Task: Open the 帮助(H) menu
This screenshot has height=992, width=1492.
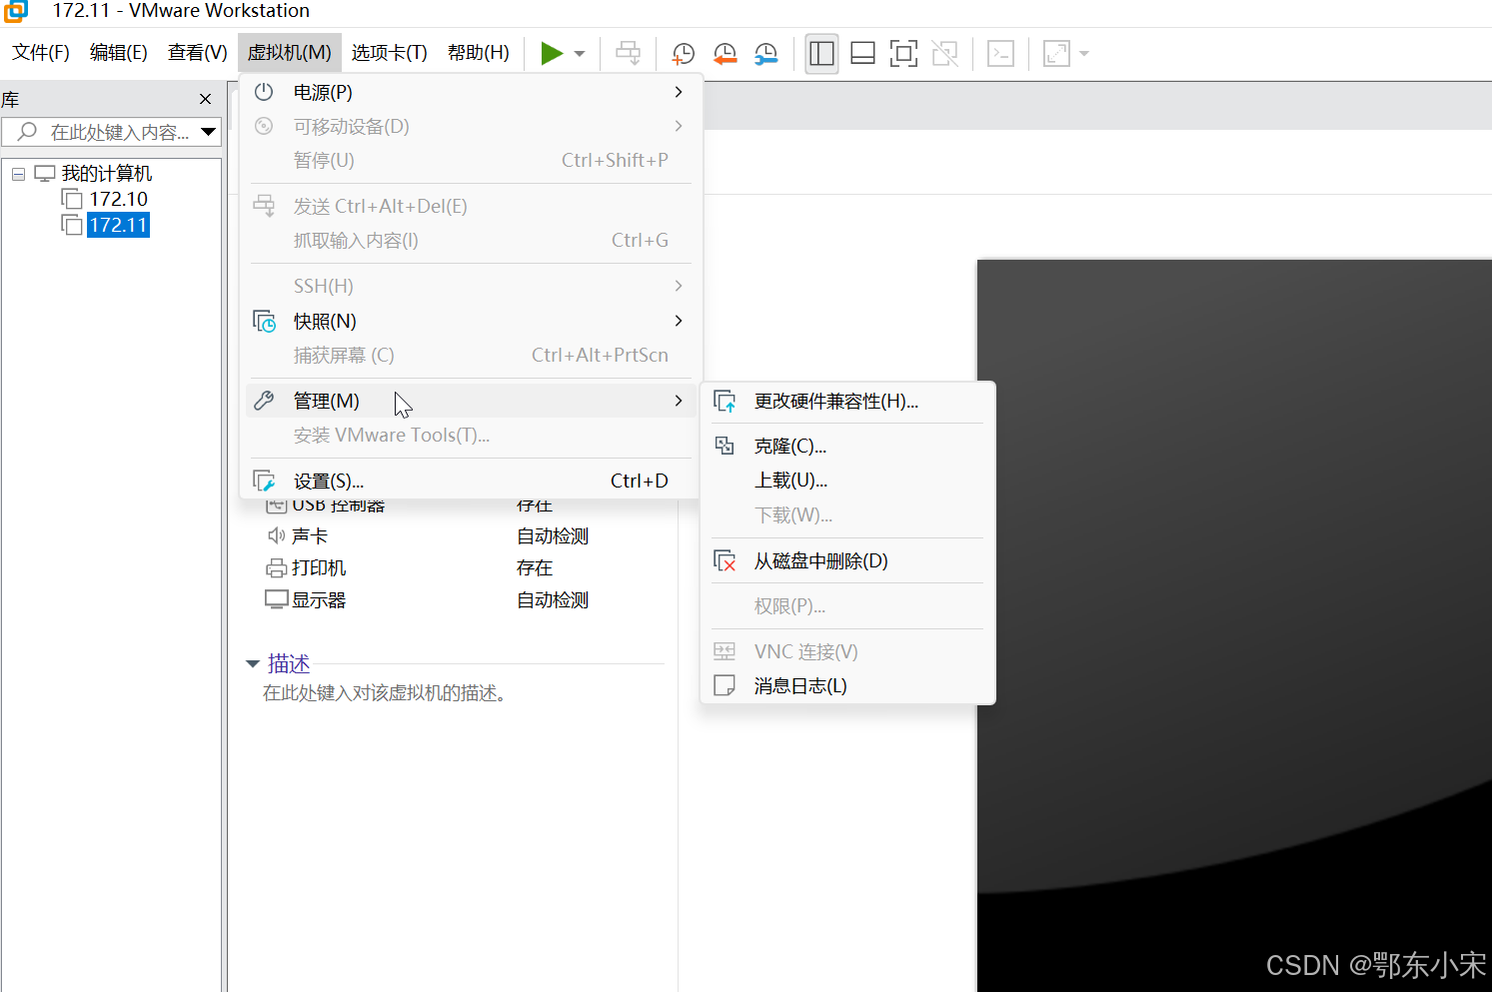Action: point(479,53)
